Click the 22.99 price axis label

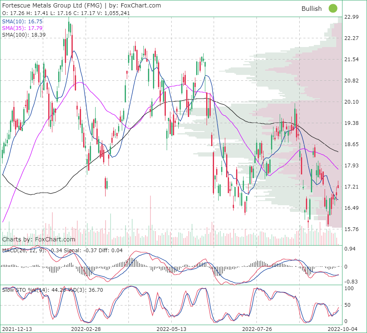[x=352, y=17]
